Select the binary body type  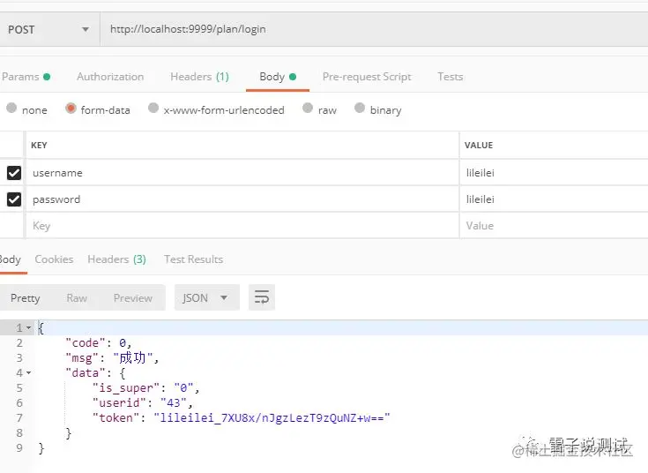360,108
